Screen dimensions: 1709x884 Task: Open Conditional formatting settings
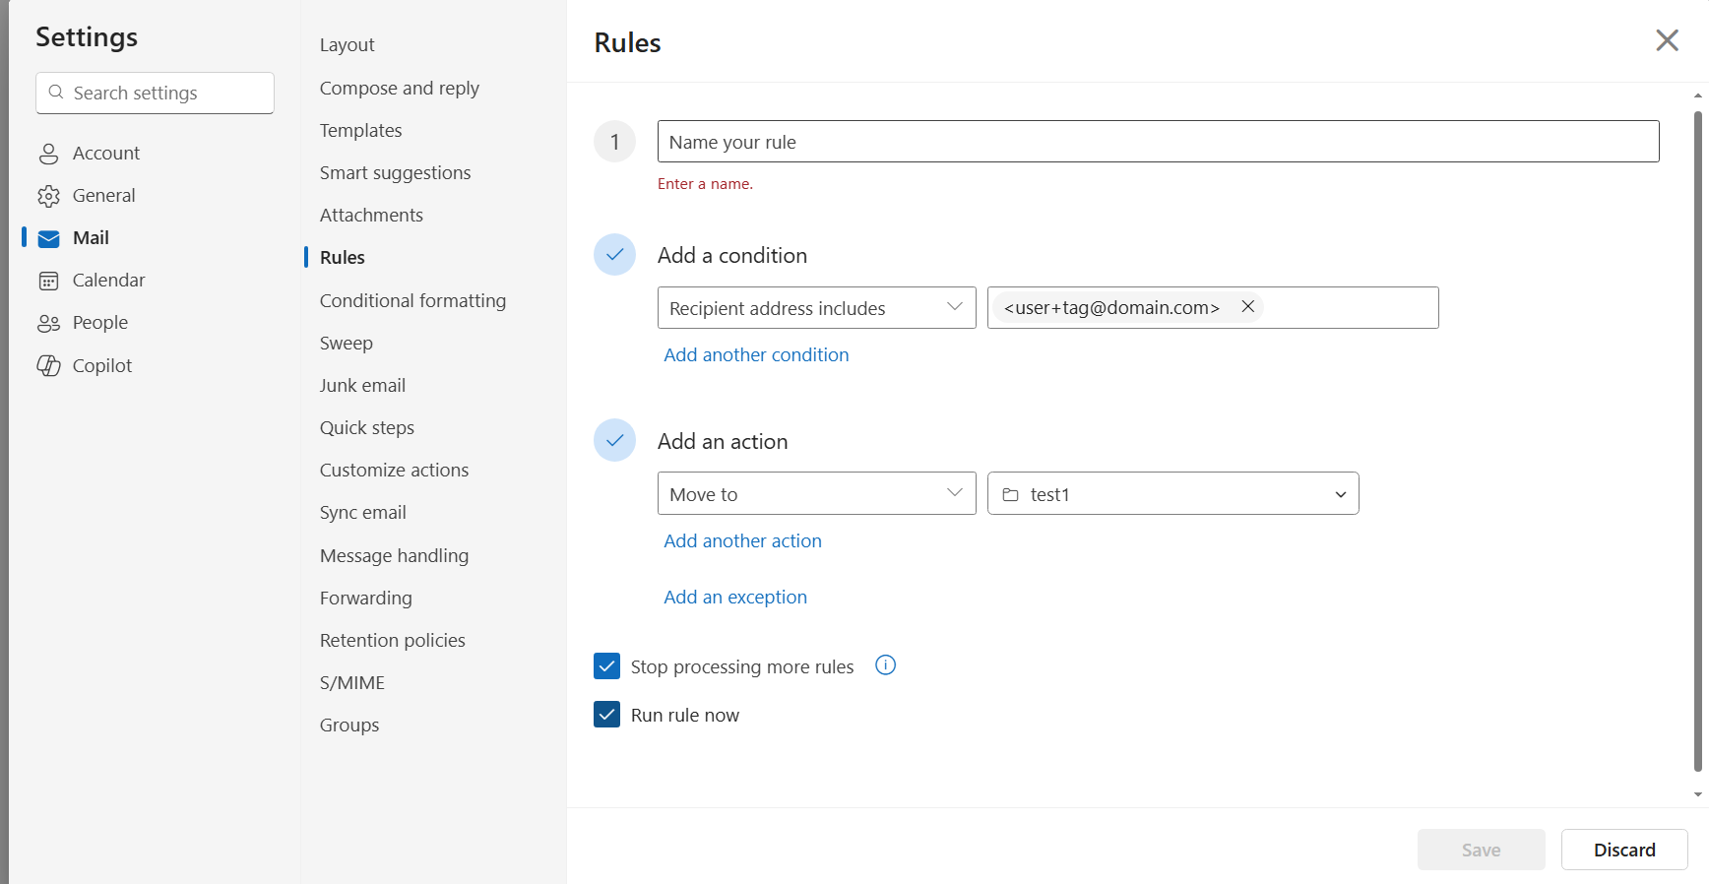412,301
